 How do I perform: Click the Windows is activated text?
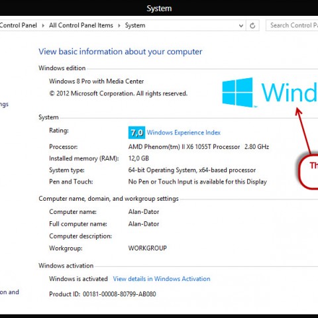(78, 279)
